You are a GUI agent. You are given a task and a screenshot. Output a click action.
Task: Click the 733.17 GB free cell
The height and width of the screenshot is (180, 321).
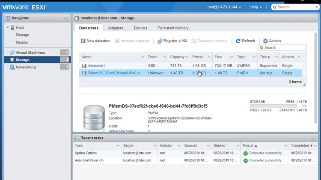point(223,66)
